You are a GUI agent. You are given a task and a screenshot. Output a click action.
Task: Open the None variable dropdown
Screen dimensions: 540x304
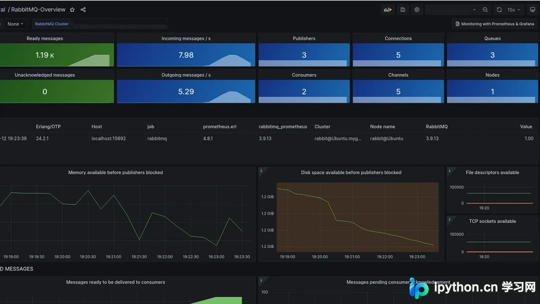[16, 24]
